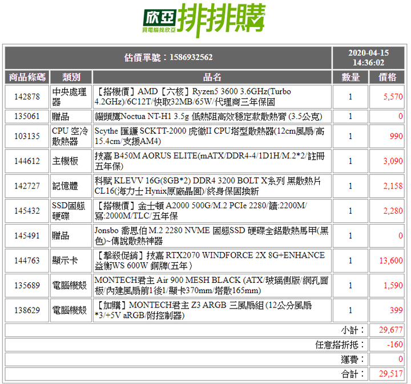Click the 數量 column header
The width and height of the screenshot is (411, 384).
point(350,77)
